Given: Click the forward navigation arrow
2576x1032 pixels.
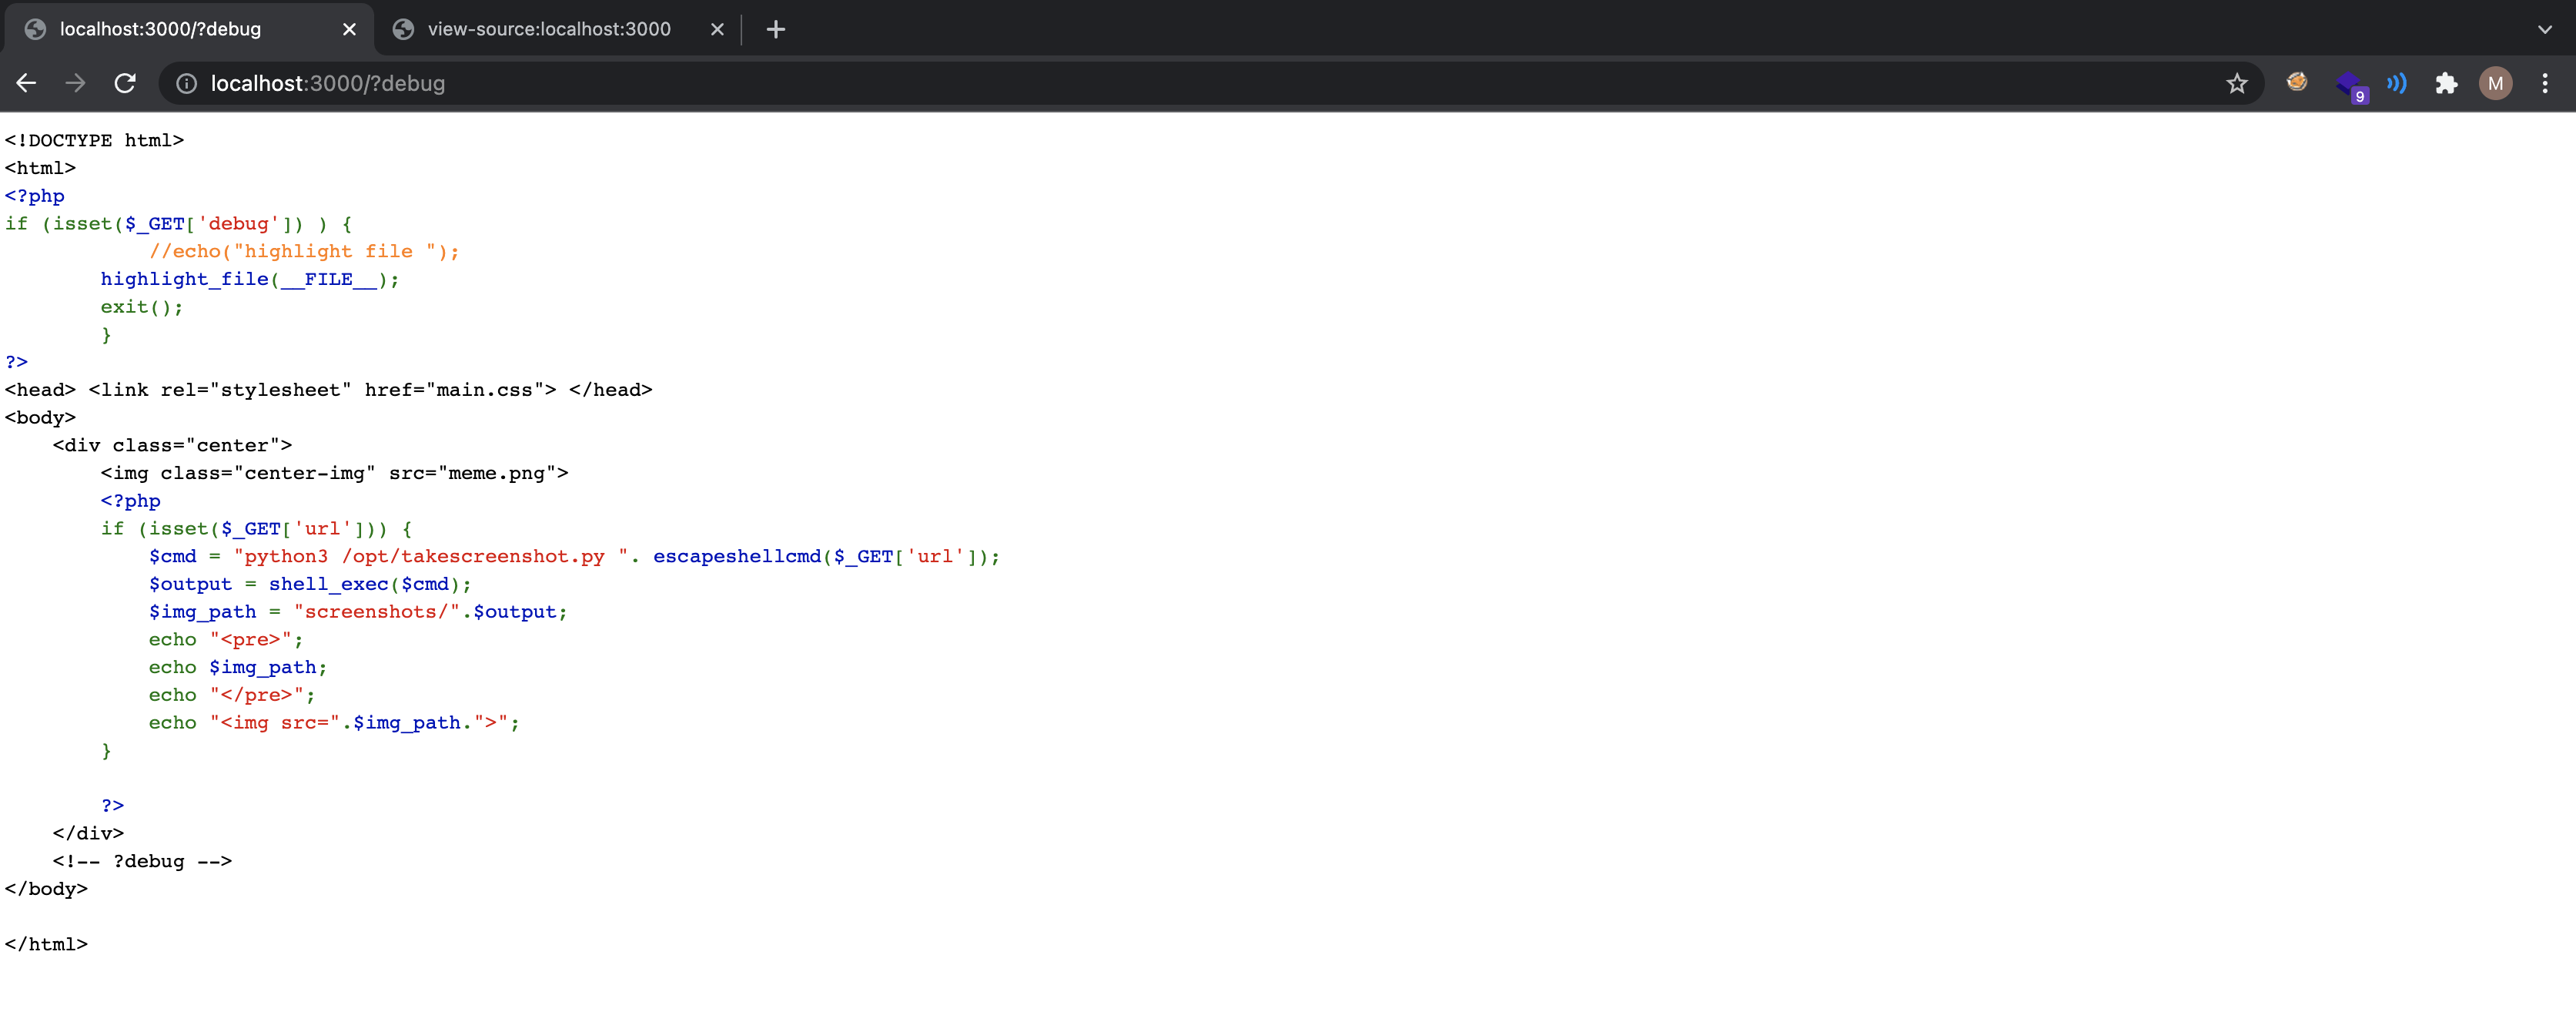Looking at the screenshot, I should click(x=76, y=84).
